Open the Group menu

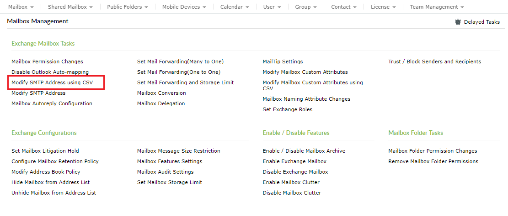click(x=306, y=7)
